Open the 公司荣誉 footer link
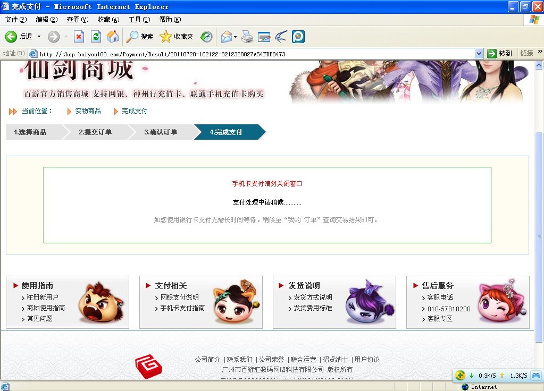The width and height of the screenshot is (544, 391). [271, 360]
